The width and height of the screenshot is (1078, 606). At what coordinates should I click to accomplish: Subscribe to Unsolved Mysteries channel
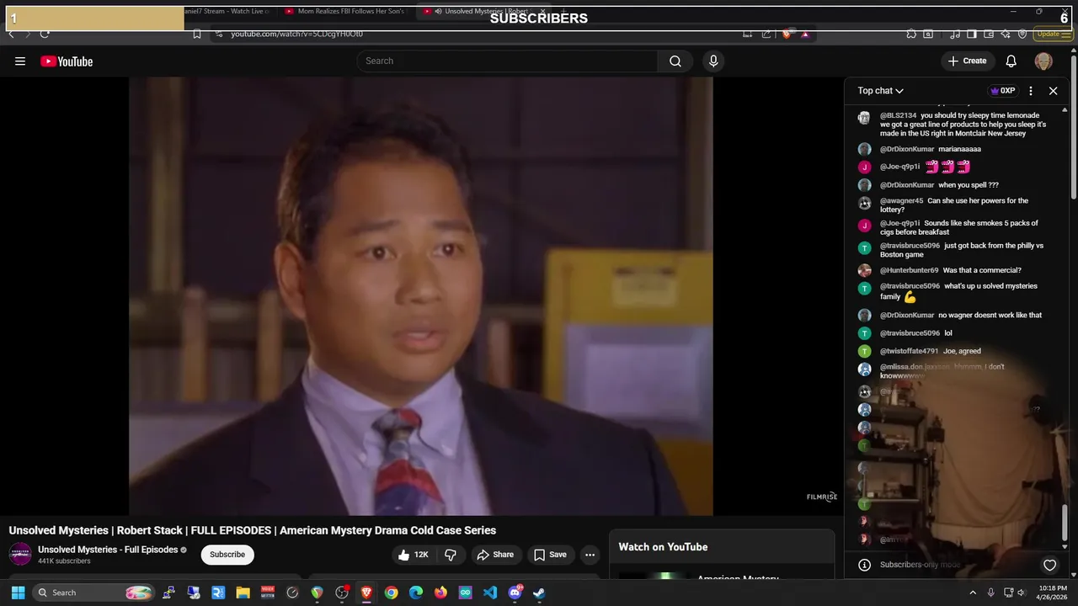(x=227, y=555)
